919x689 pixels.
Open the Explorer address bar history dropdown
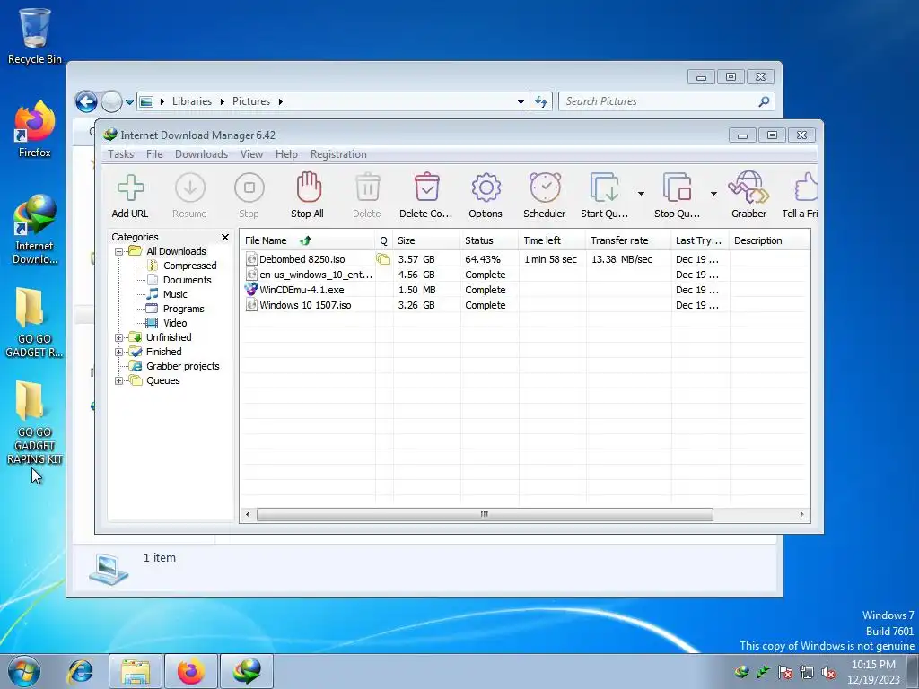click(521, 102)
